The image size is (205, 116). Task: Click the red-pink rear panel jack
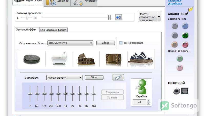tap(185, 45)
